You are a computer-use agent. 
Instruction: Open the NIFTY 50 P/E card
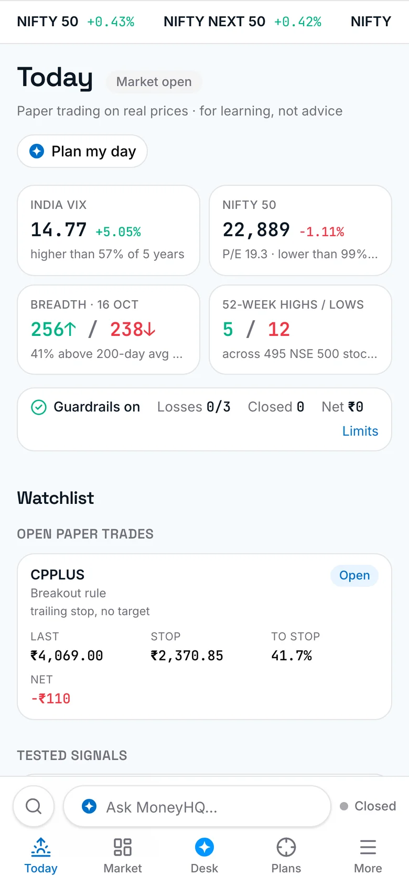(x=300, y=230)
